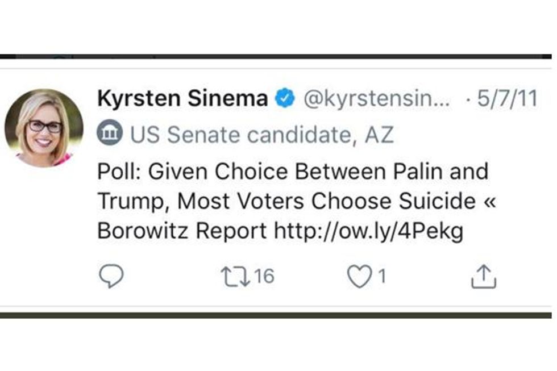Click the @kyrstensin... handle
This screenshot has height=371, width=557.
[377, 99]
